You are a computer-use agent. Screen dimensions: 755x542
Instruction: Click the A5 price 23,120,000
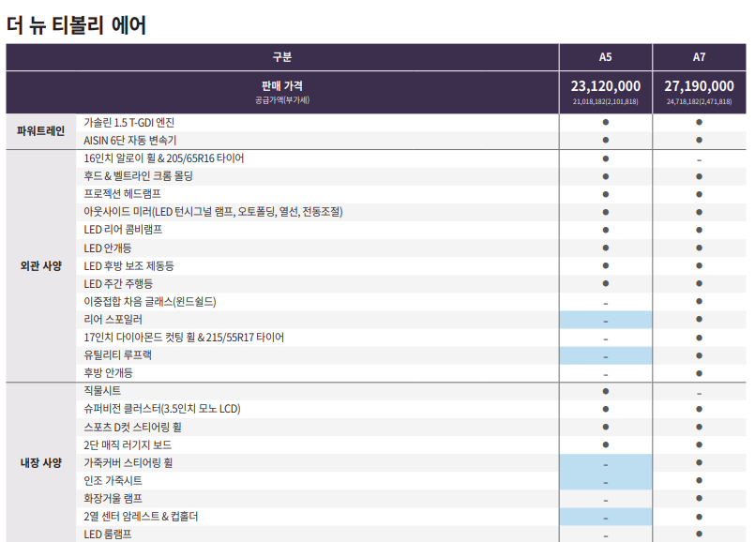click(x=606, y=86)
